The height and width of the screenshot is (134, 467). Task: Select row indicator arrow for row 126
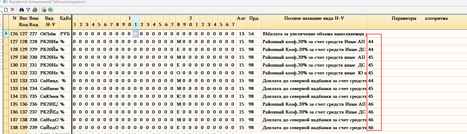point(6,34)
